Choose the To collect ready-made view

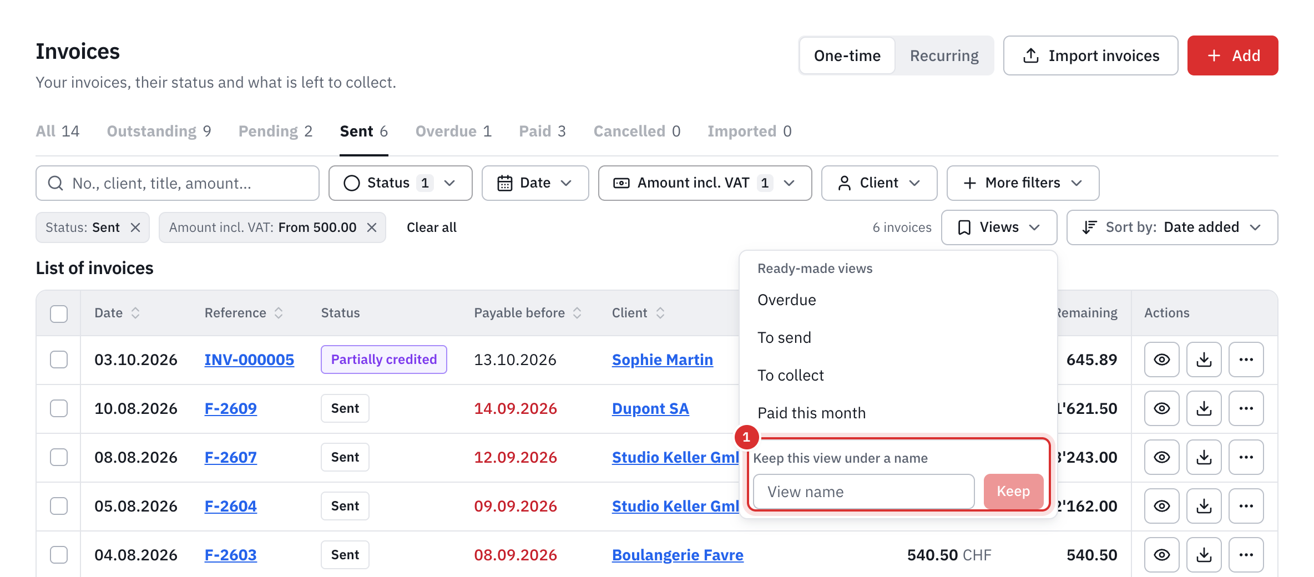[790, 376]
